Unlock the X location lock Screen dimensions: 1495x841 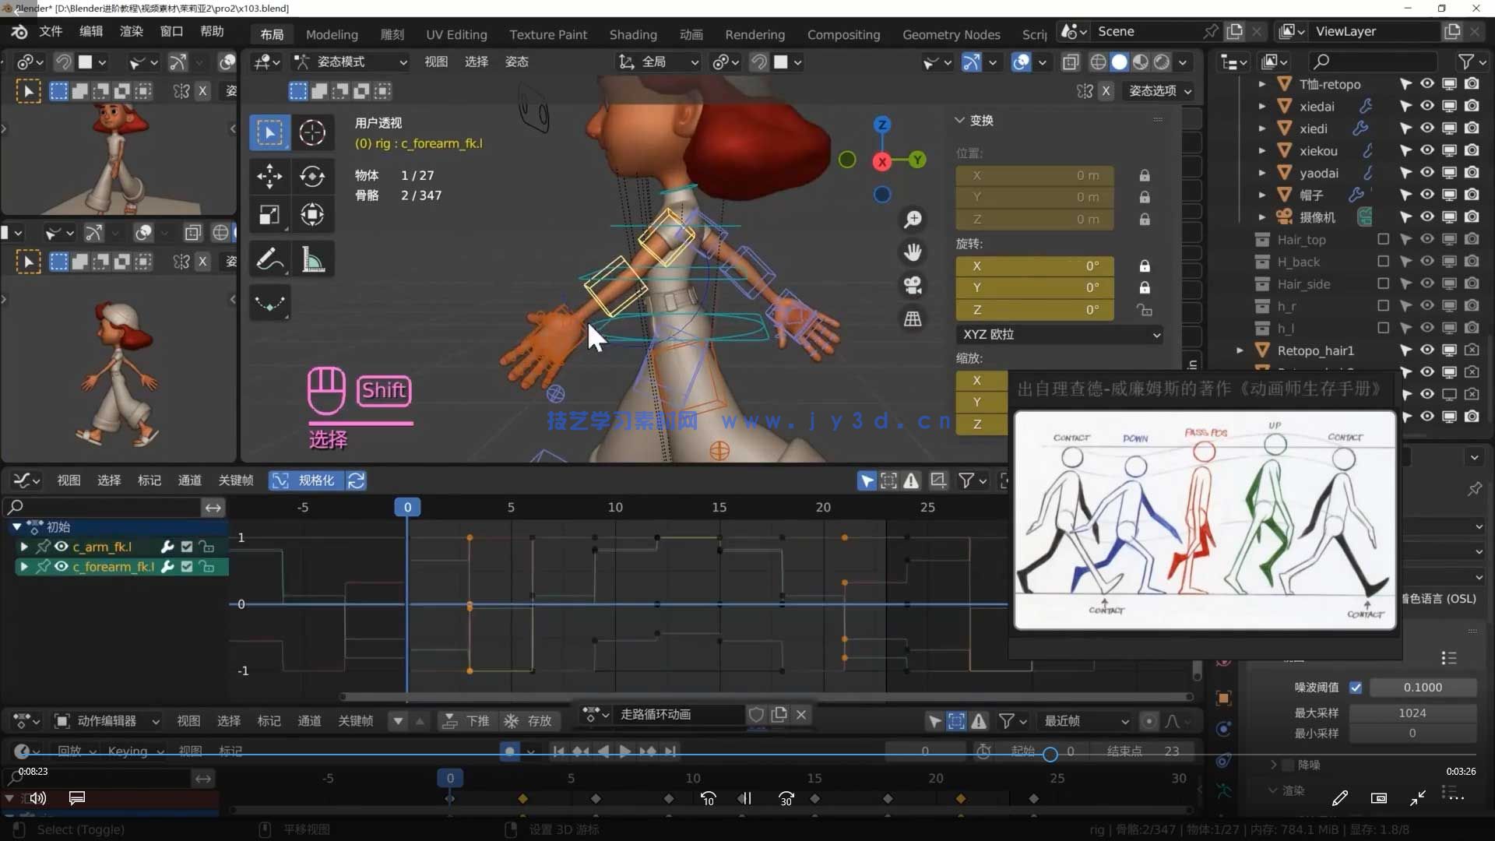(1145, 176)
